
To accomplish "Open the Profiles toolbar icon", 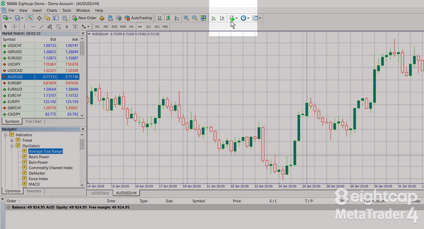I will (17, 18).
